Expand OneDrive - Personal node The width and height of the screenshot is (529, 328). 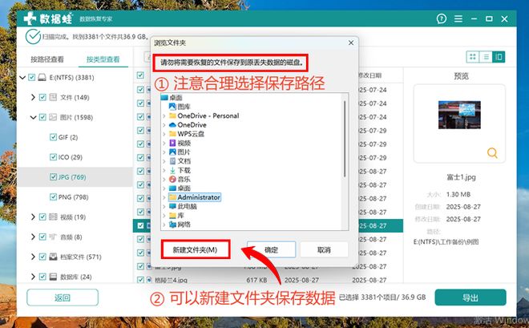(164, 116)
